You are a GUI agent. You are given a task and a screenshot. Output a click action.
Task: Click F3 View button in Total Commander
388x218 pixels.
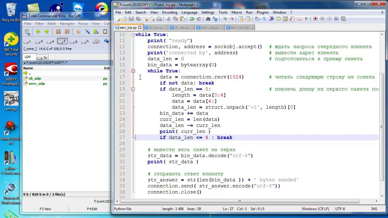tap(45, 209)
